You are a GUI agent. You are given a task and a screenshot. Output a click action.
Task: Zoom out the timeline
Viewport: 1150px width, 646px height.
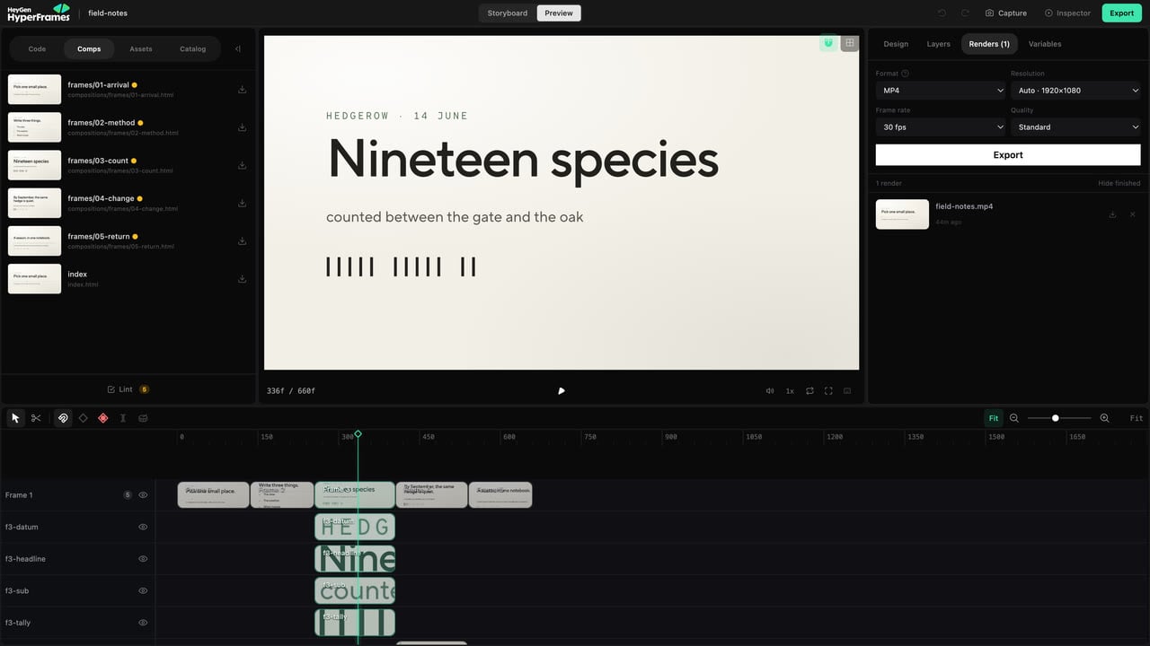click(1014, 418)
